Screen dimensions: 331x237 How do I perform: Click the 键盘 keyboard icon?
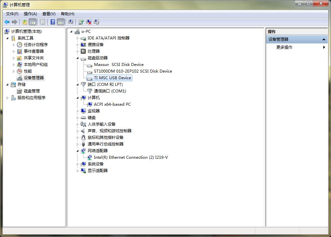coord(83,118)
